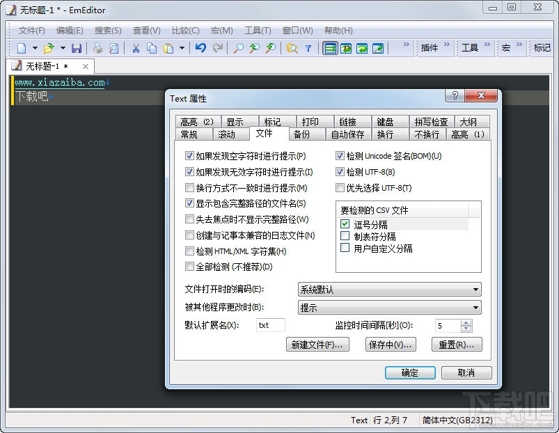The height and width of the screenshot is (433, 559).
Task: Click the Paste icon on the toolbar
Action: pos(170,48)
